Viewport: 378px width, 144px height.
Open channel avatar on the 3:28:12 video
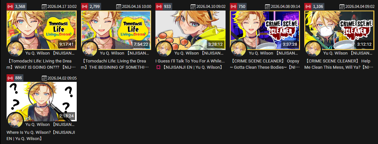(164, 49)
